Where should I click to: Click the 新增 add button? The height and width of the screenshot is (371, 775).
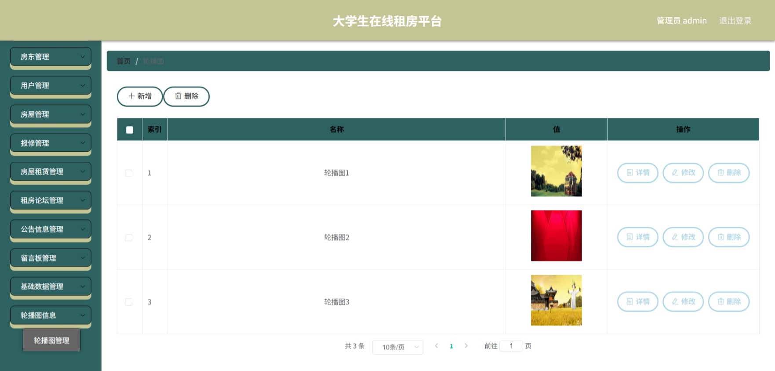(140, 96)
